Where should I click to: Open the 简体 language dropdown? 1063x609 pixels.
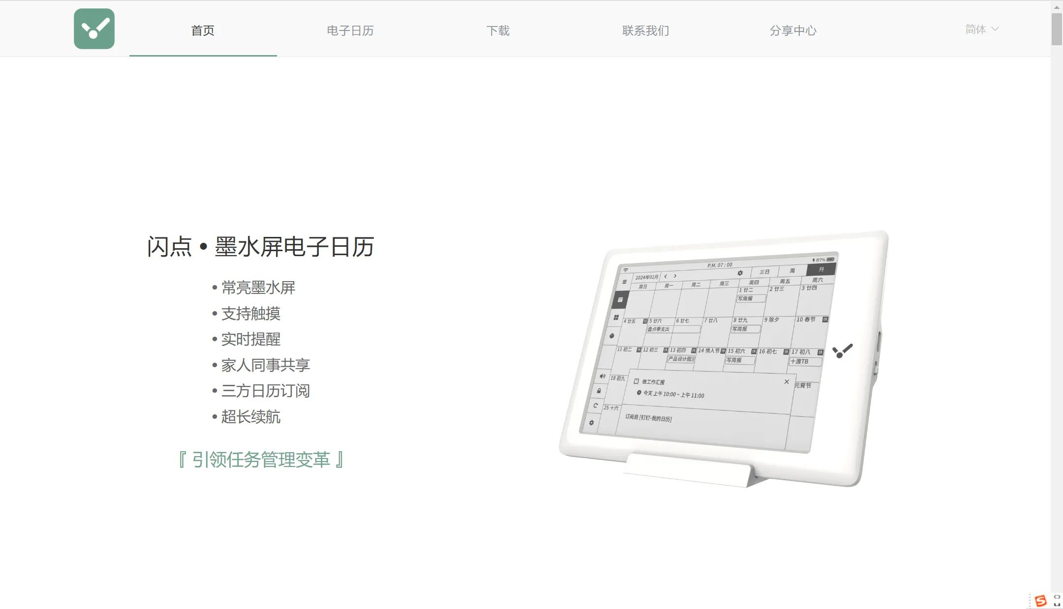click(x=981, y=29)
